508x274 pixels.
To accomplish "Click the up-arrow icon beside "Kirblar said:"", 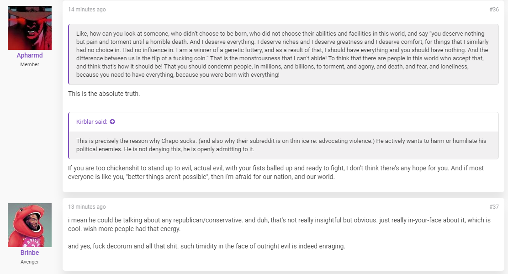I will point(112,122).
